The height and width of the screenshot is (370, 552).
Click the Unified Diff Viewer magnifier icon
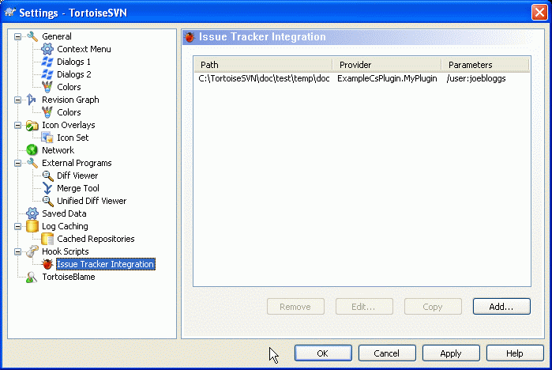(48, 201)
